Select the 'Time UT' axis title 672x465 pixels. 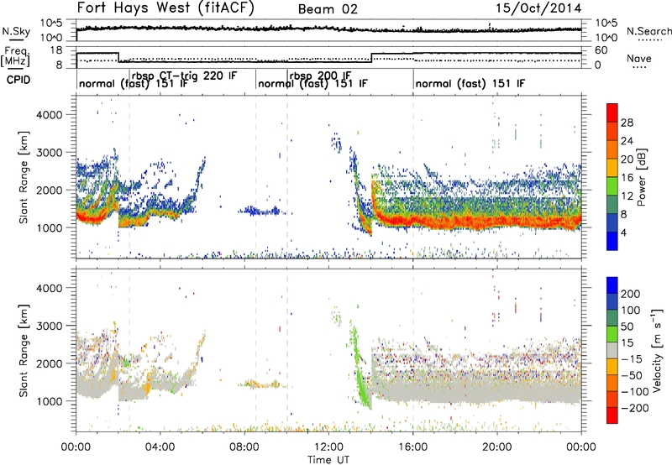[328, 459]
